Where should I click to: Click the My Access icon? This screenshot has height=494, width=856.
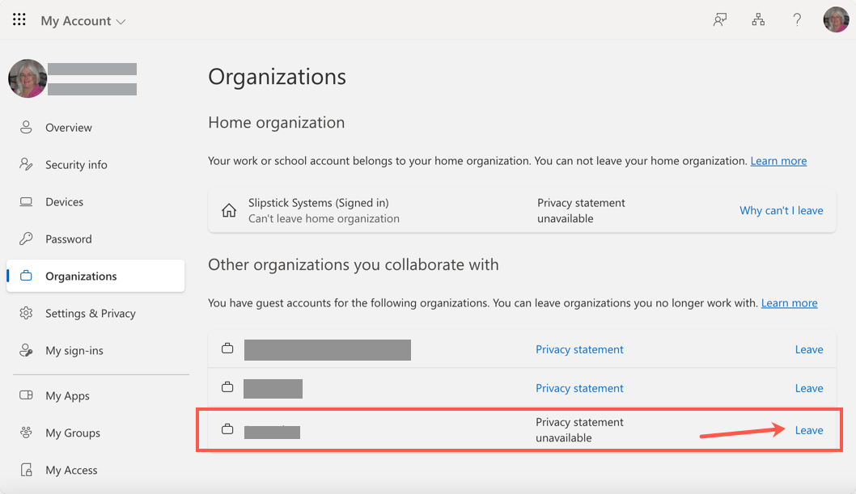coord(26,470)
